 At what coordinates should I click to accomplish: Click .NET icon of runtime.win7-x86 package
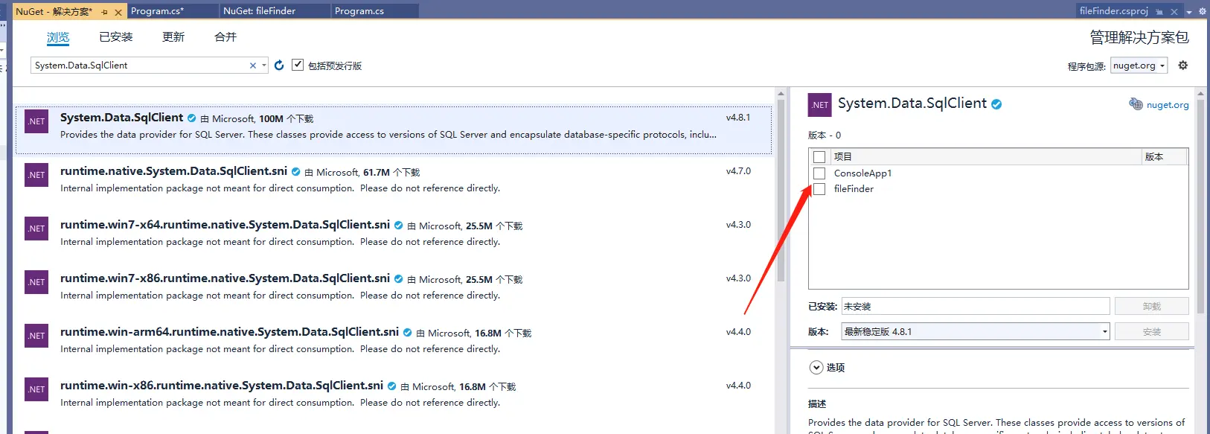click(36, 282)
